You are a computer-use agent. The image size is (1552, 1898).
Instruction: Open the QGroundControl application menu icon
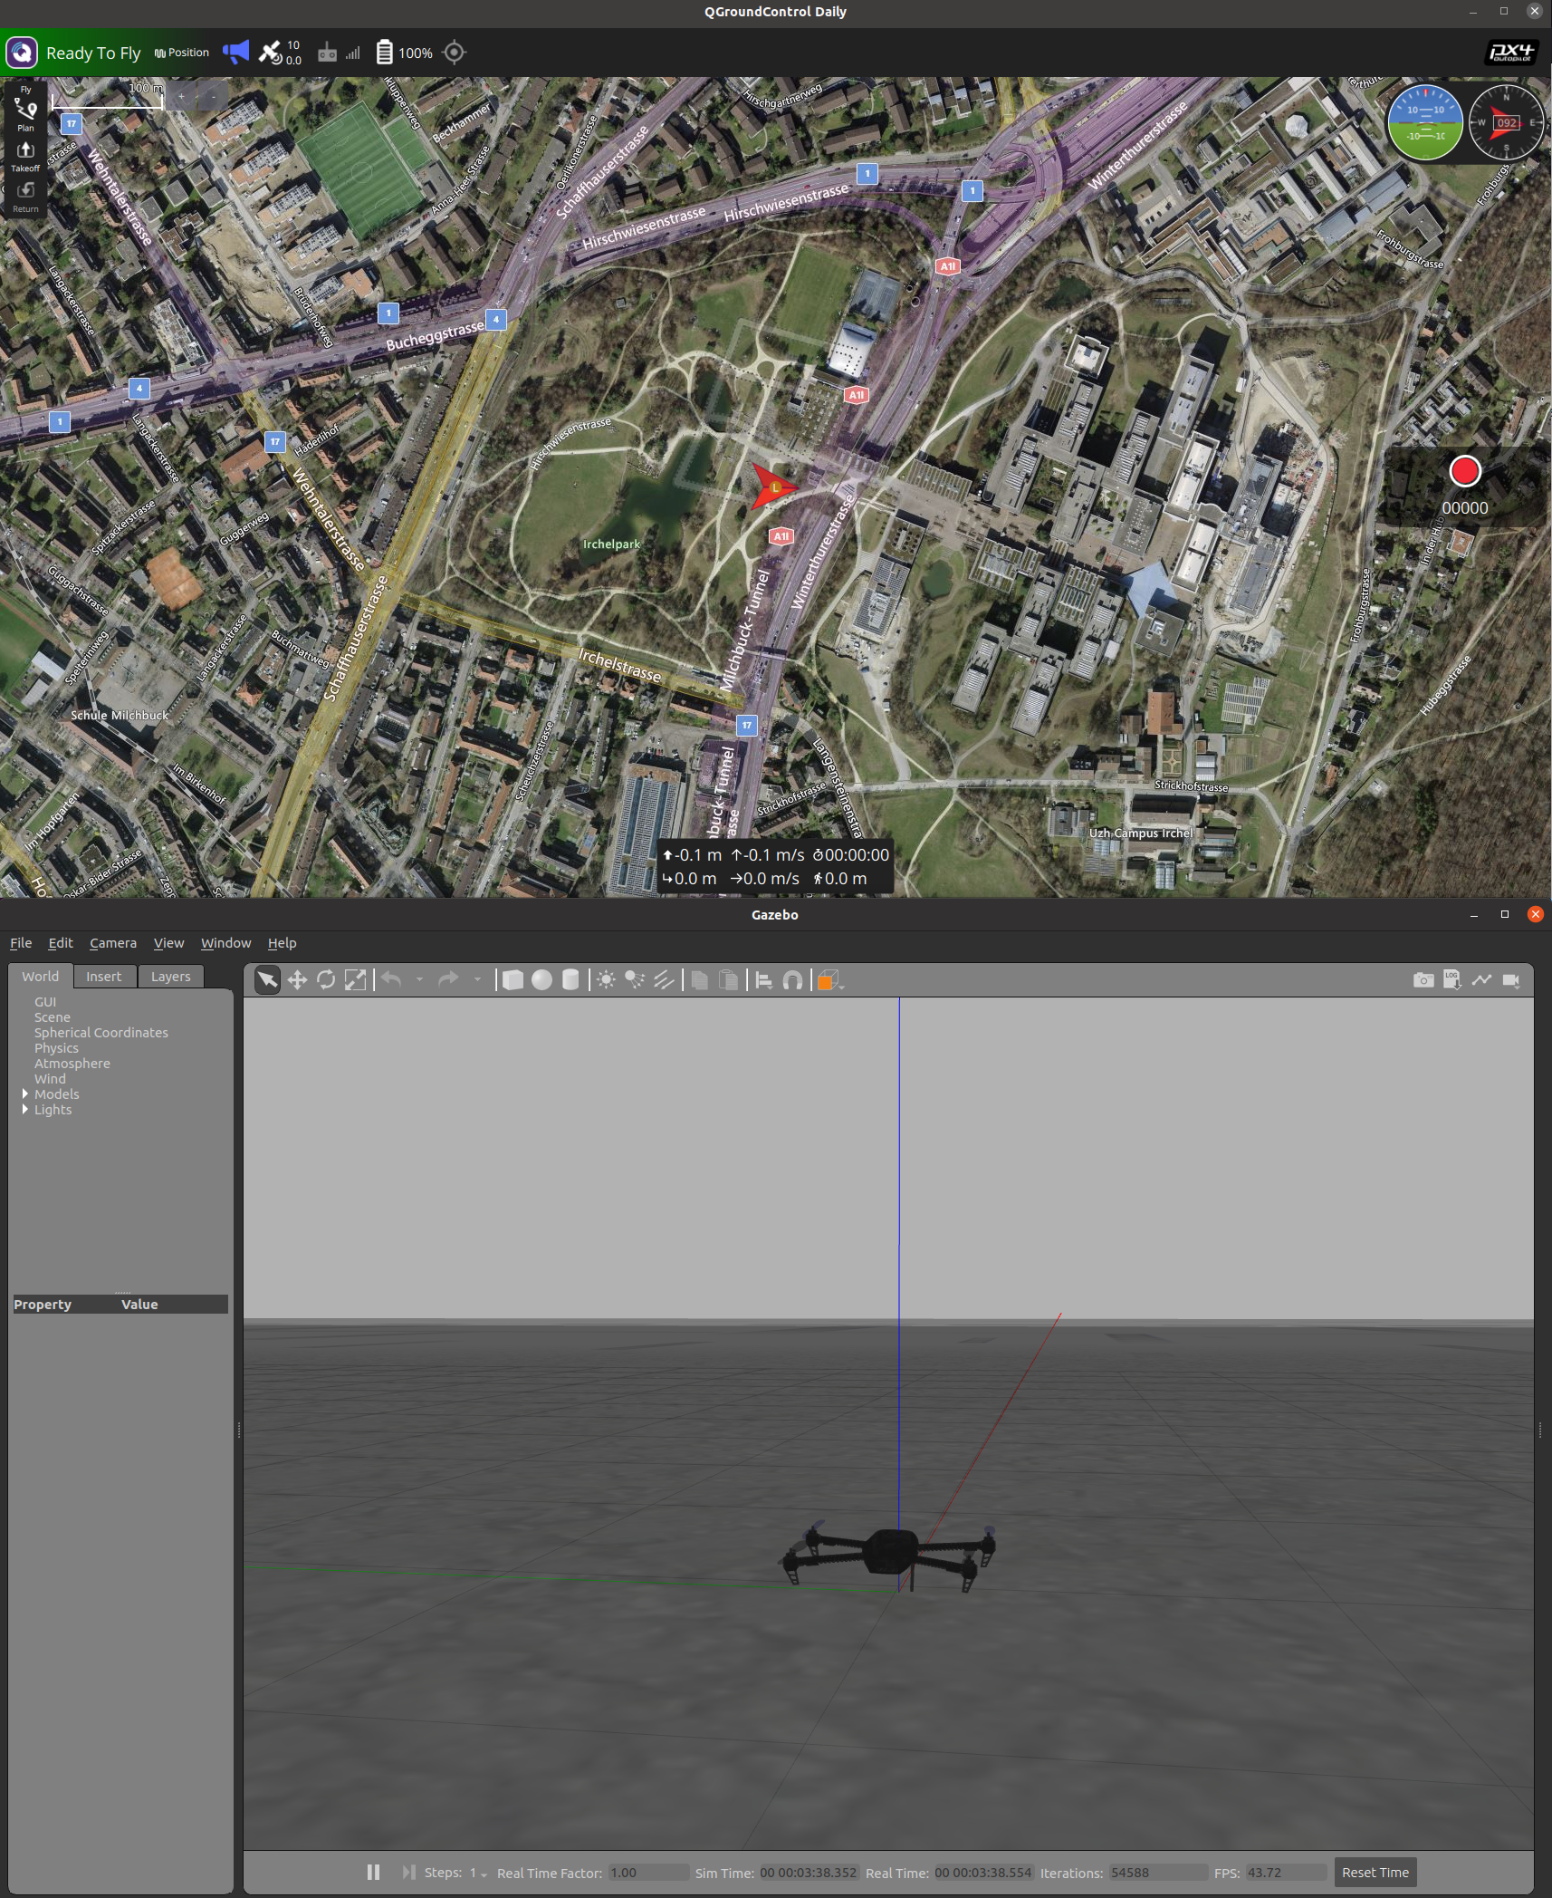[22, 53]
